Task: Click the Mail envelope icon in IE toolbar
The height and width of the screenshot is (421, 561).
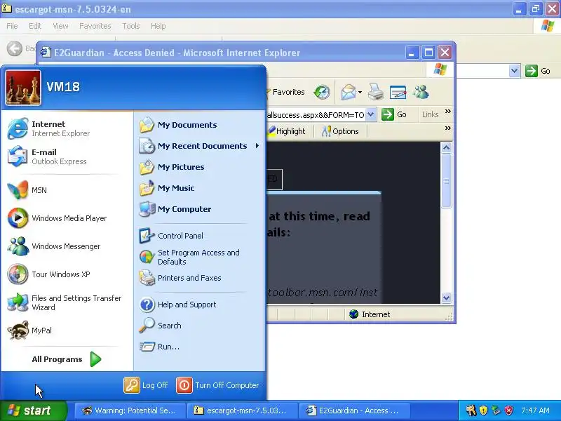Action: [x=348, y=93]
